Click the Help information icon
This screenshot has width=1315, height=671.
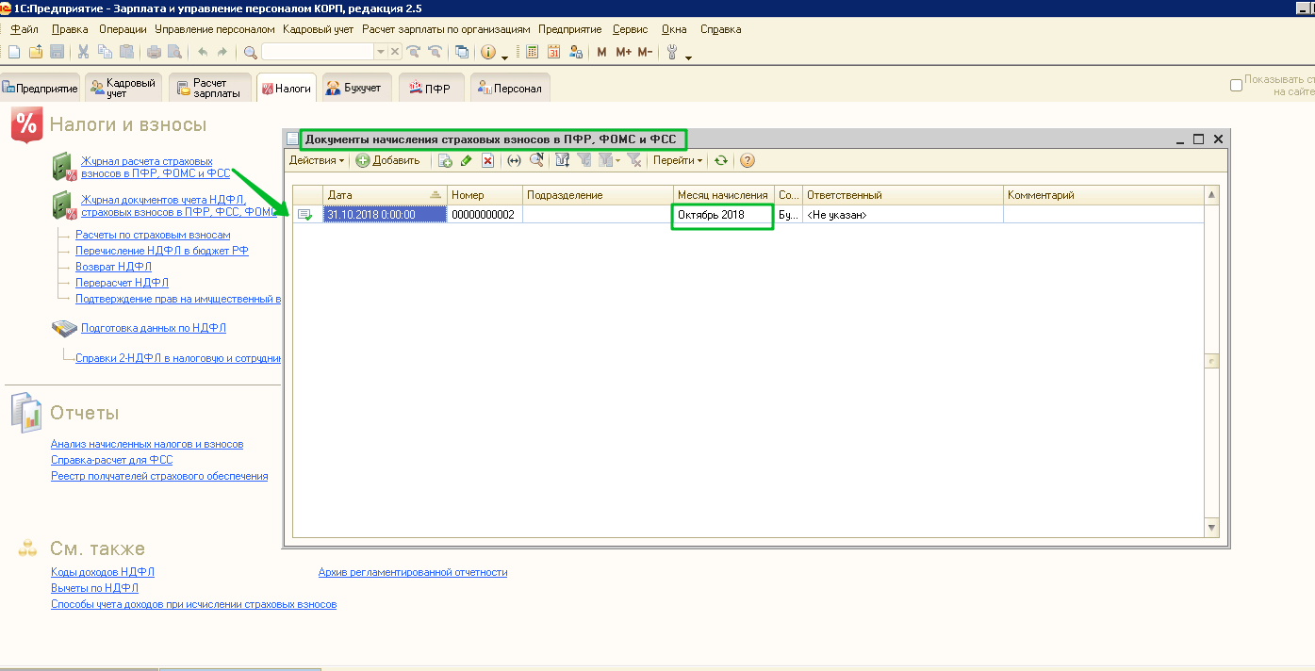pyautogui.click(x=488, y=52)
